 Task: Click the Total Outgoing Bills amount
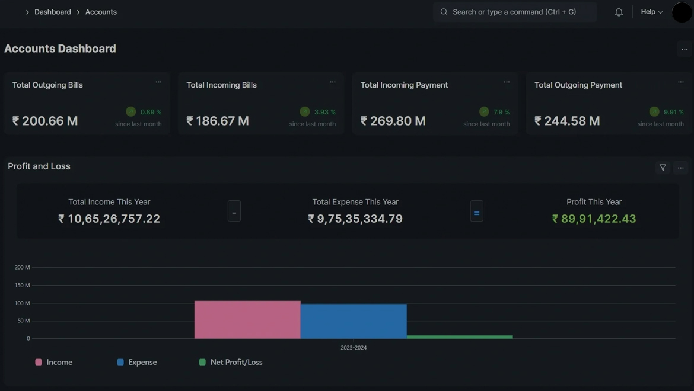(45, 121)
